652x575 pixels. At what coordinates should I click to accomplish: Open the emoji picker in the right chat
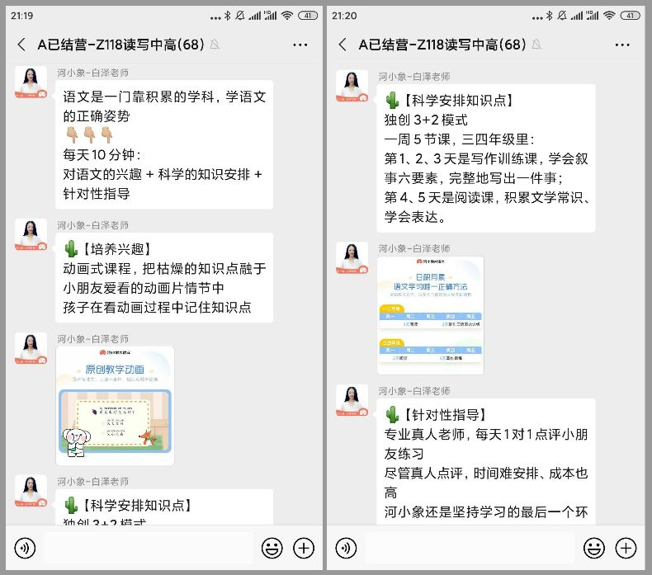[x=593, y=548]
